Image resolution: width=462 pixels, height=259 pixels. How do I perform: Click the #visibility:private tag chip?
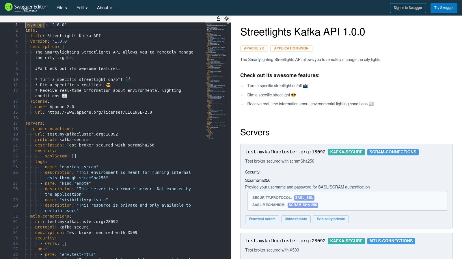(331, 219)
